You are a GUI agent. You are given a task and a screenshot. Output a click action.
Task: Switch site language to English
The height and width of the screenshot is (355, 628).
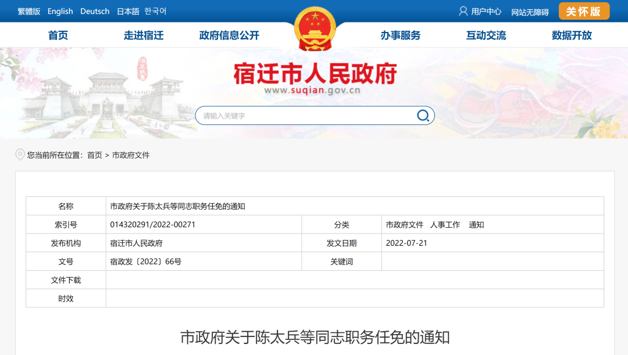pos(60,11)
